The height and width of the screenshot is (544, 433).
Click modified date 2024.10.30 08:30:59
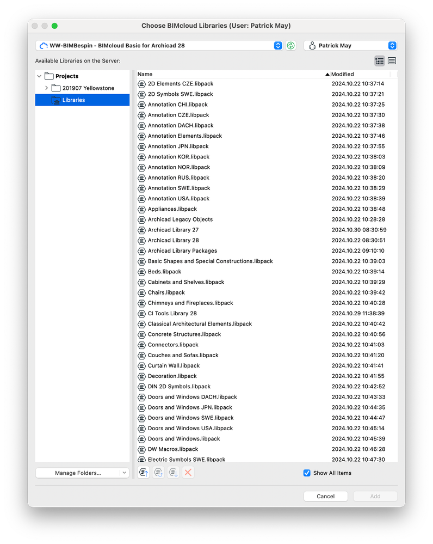coord(359,230)
